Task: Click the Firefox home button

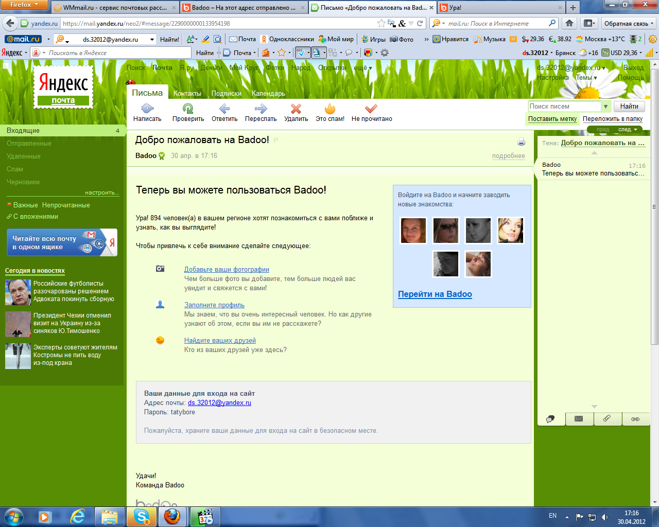Action: pos(569,23)
